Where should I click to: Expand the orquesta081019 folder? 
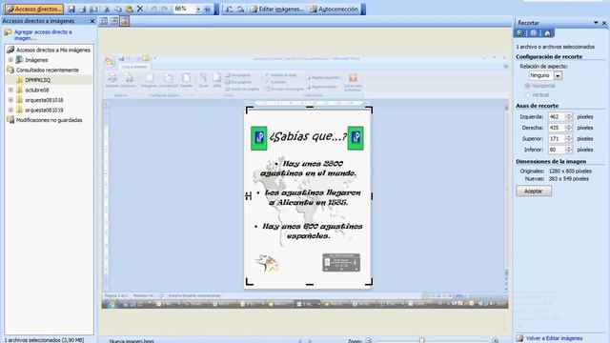(x=10, y=111)
